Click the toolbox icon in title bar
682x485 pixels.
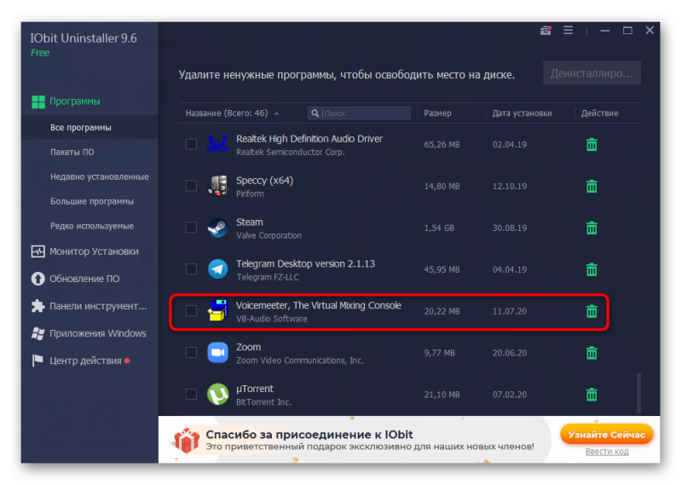click(546, 31)
